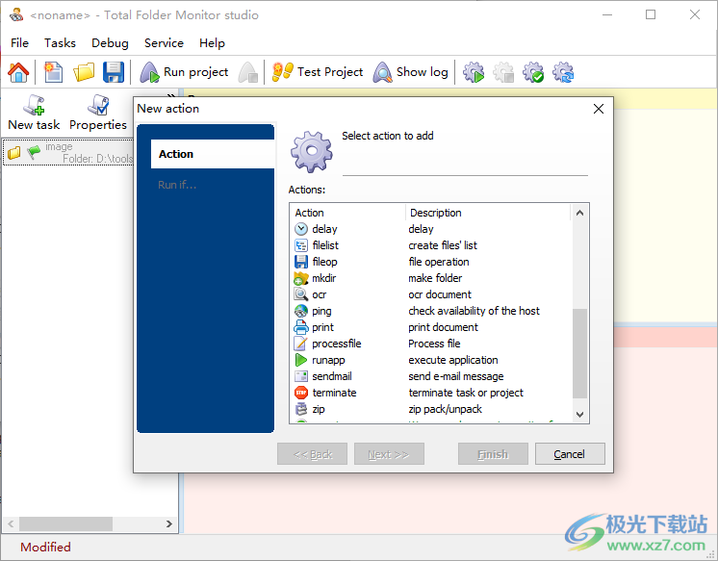Click gear with refresh arrows icon

click(x=563, y=72)
